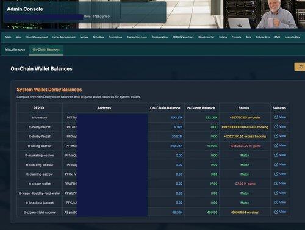Open the User Management menu
Screen dimensions: 305x230
37,37
